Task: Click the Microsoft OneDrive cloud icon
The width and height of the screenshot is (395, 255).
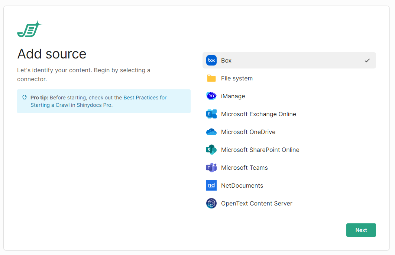Action: [211, 132]
